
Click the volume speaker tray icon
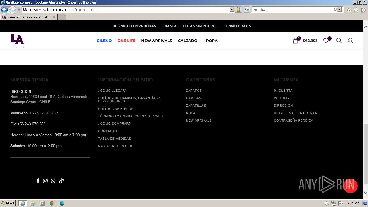327,203
